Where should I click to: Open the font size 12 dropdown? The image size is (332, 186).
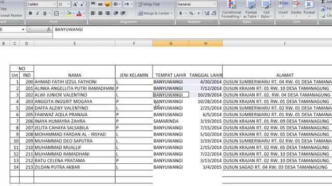[68, 4]
